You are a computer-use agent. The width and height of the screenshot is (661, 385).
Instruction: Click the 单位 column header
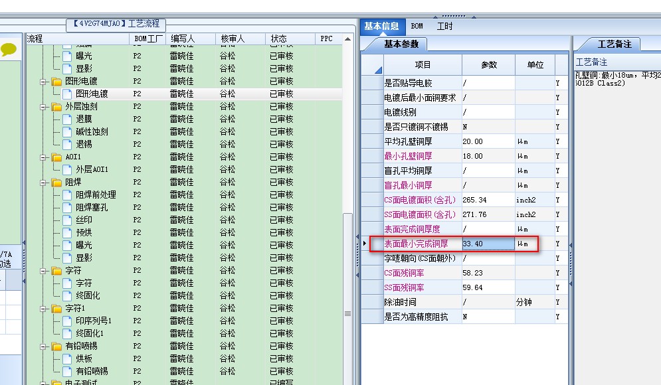(535, 65)
